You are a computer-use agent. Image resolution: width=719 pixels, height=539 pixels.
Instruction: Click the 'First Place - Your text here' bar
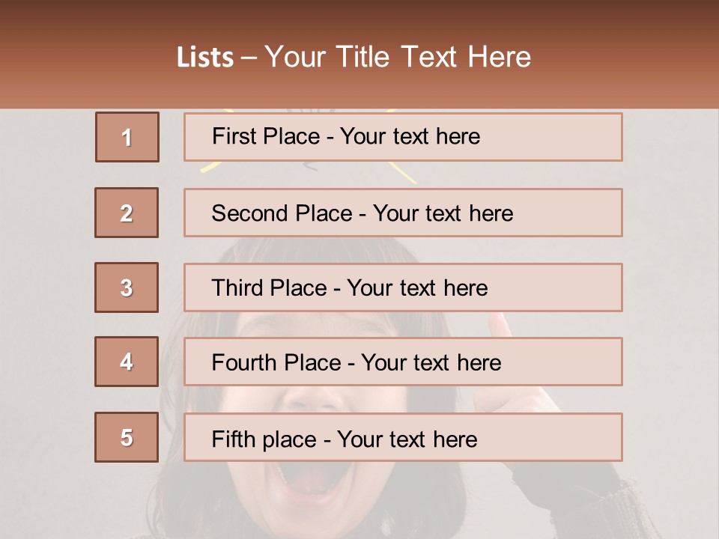[403, 137]
